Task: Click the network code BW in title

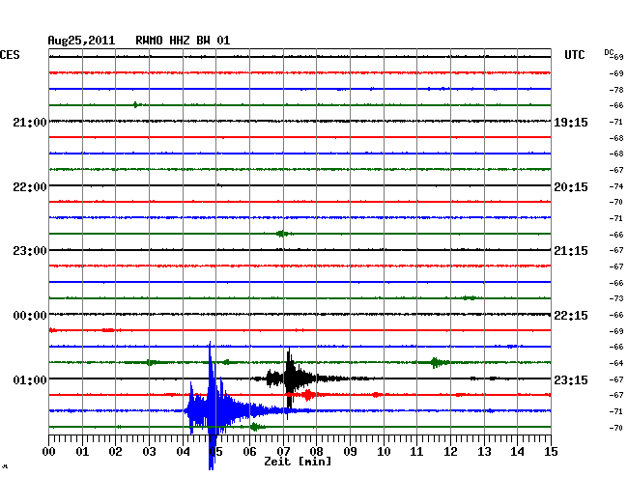Action: click(x=203, y=41)
